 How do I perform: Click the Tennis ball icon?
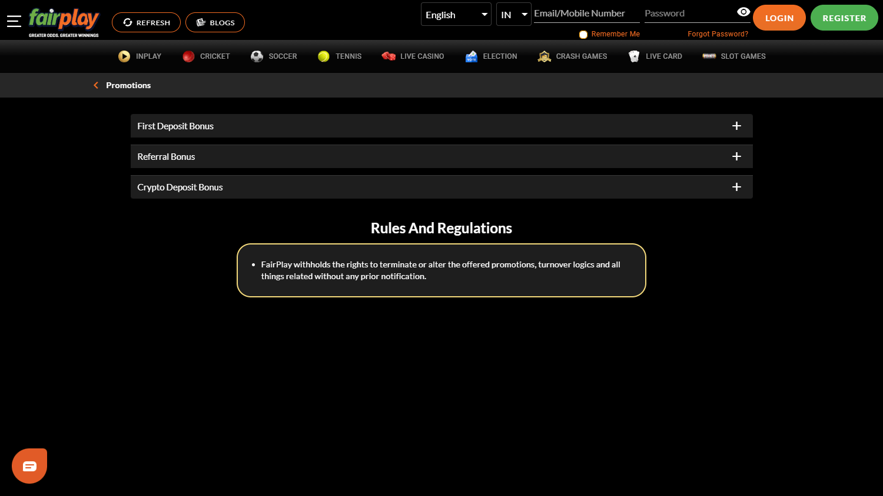[x=324, y=56]
